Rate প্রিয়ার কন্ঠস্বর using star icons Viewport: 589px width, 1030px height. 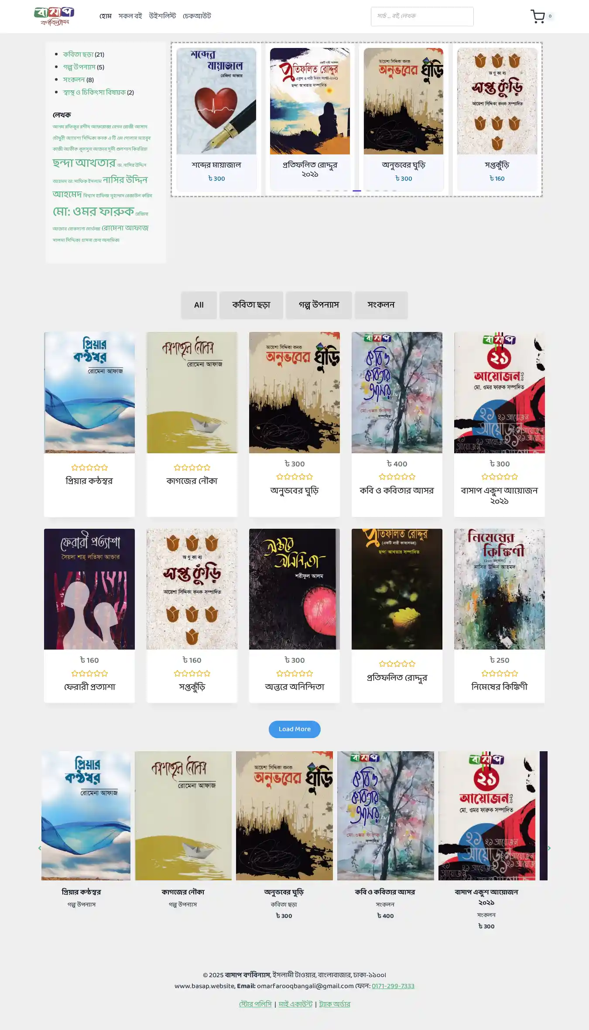pos(89,467)
